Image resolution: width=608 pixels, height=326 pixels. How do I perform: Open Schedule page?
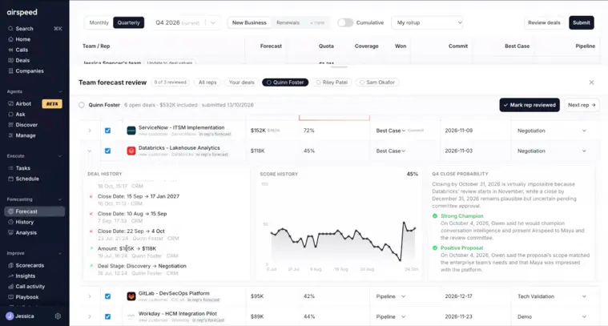(x=27, y=179)
